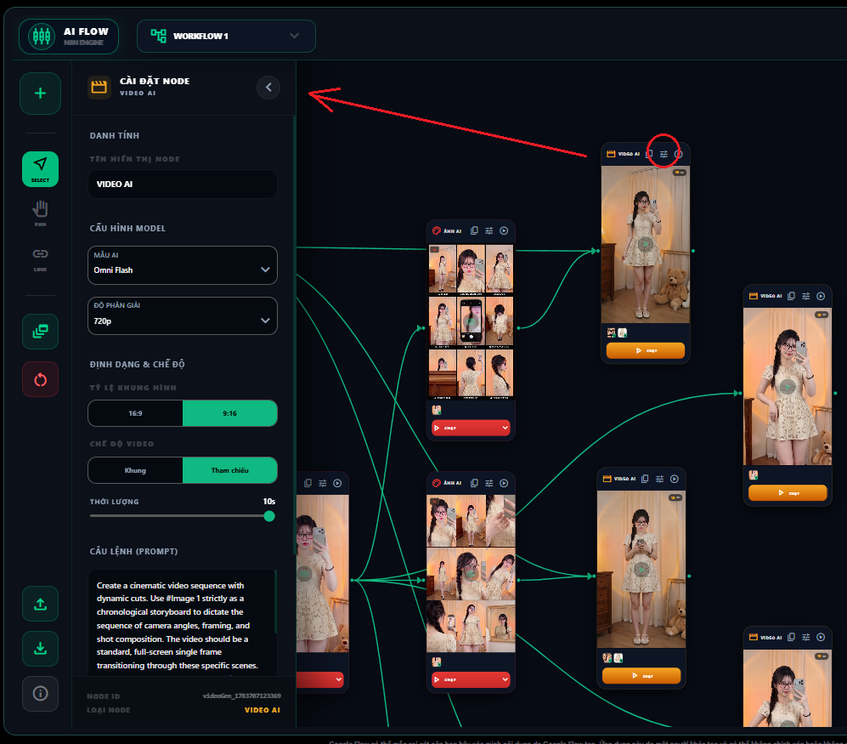Click first reference thumbnail under topmost VIDEO AI preview
Screen dimensions: 847x744
[x=611, y=332]
